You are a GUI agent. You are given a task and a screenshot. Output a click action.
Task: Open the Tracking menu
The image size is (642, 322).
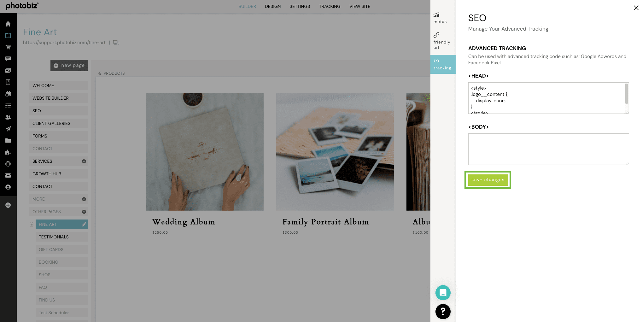click(x=330, y=6)
